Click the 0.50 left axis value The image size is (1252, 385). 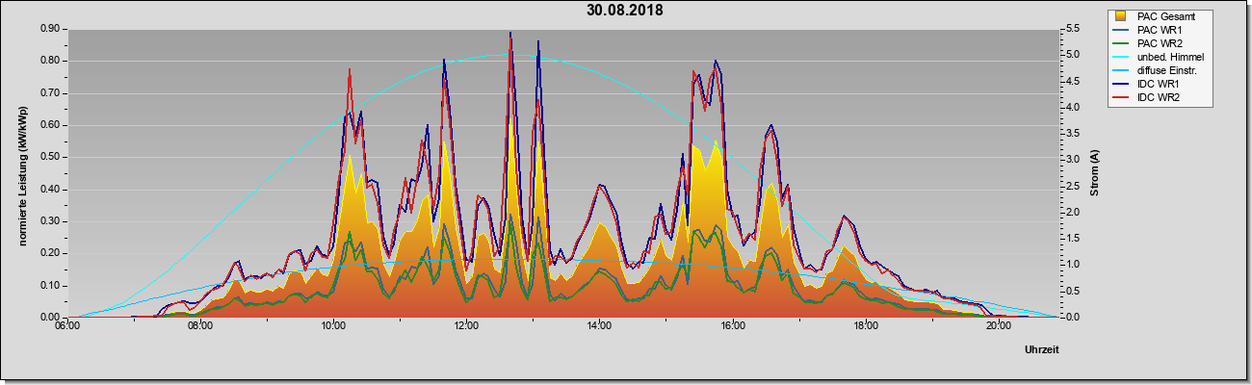tap(50, 157)
